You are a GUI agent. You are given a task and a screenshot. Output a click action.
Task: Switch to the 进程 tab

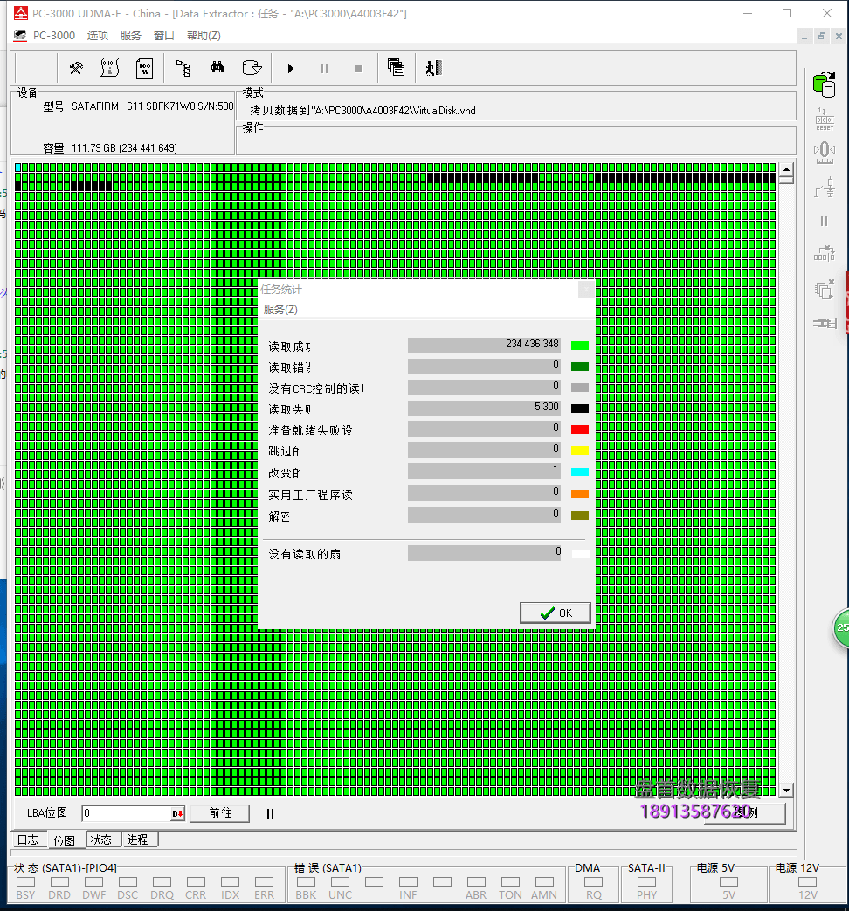pos(138,839)
